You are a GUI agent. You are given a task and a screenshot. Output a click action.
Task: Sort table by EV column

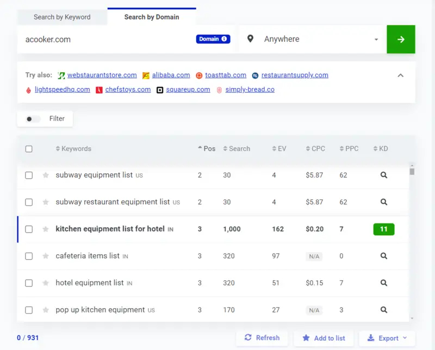click(279, 149)
